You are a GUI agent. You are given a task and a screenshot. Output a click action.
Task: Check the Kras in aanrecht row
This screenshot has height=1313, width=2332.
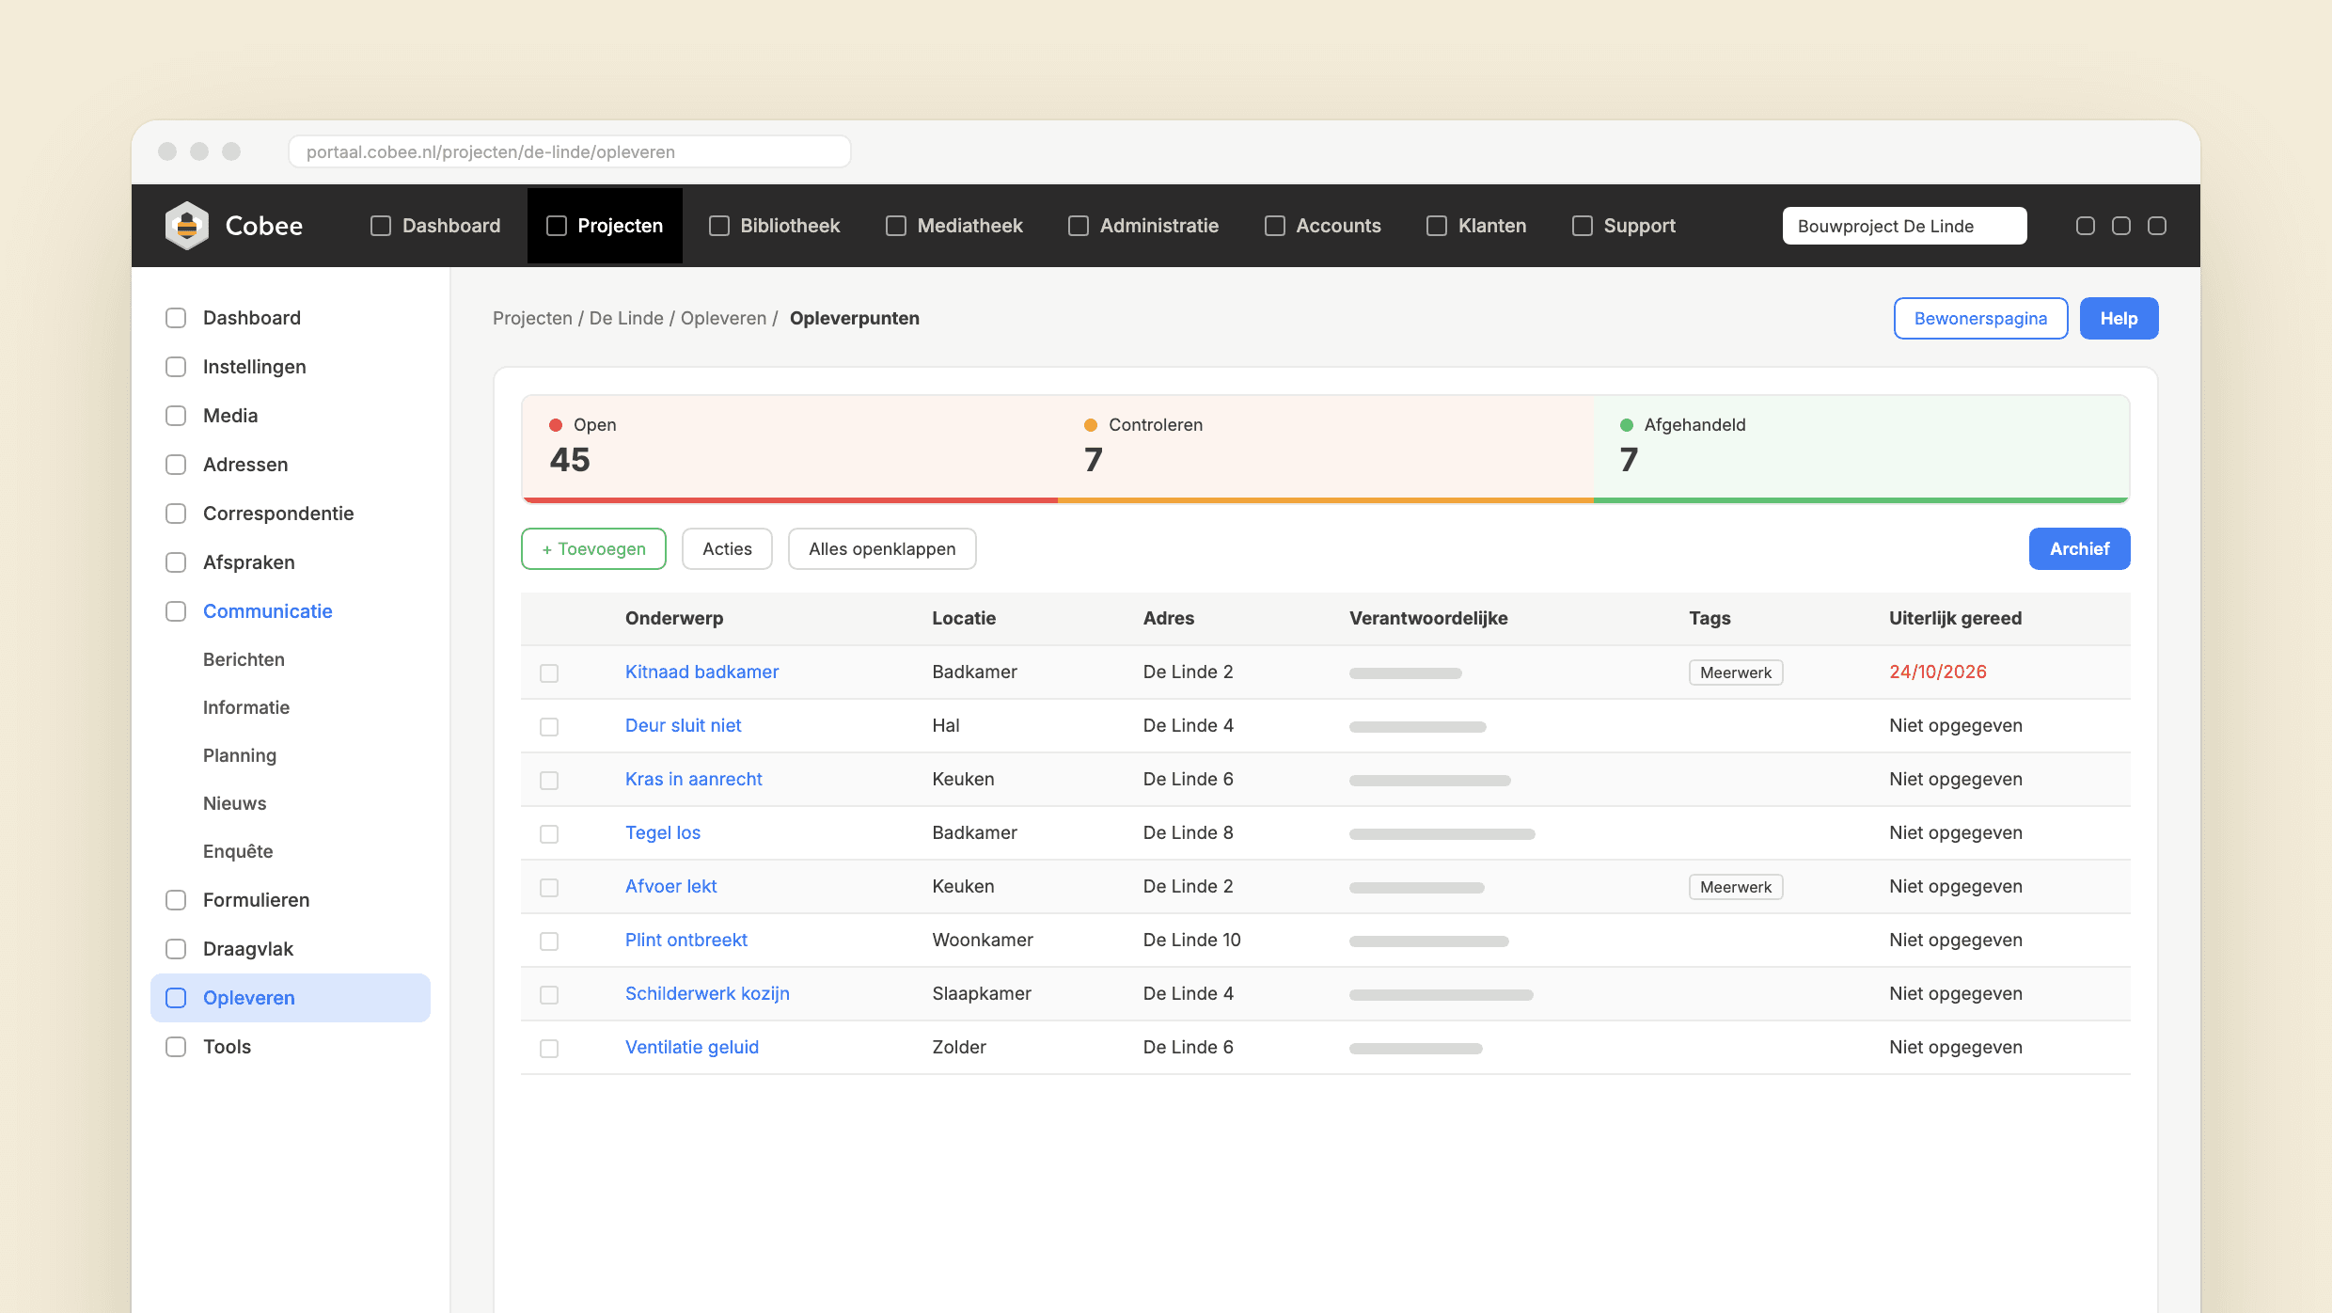click(549, 781)
